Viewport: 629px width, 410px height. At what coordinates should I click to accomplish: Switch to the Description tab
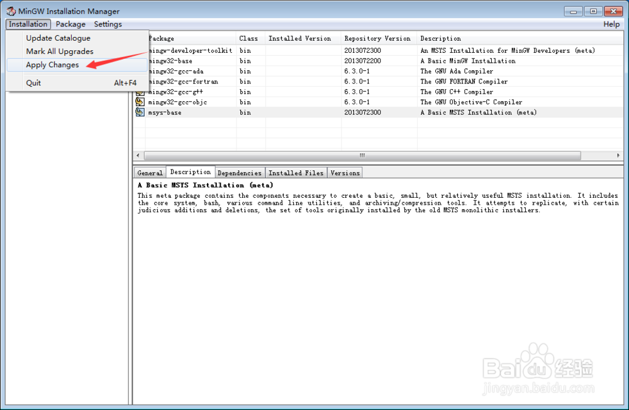tap(191, 172)
